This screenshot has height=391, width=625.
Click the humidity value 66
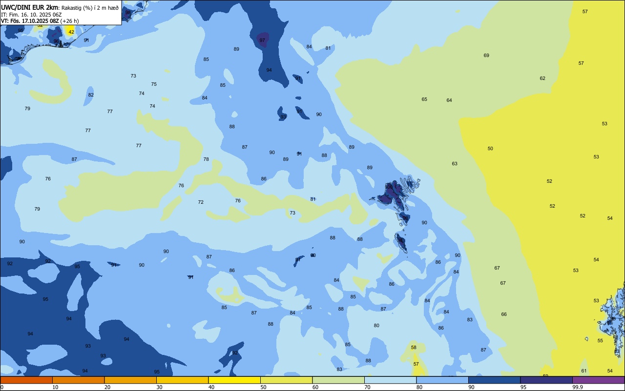point(504,314)
